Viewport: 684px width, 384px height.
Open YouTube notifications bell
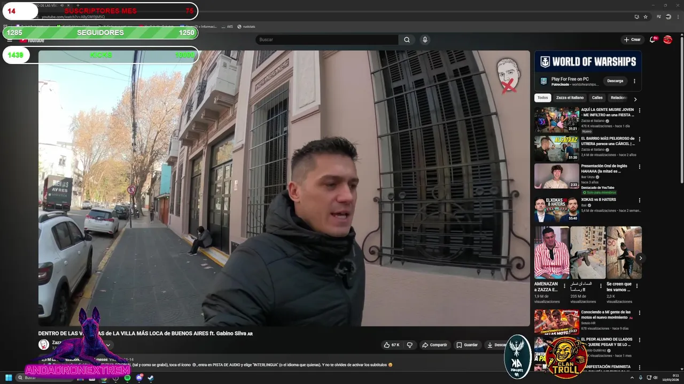(652, 39)
